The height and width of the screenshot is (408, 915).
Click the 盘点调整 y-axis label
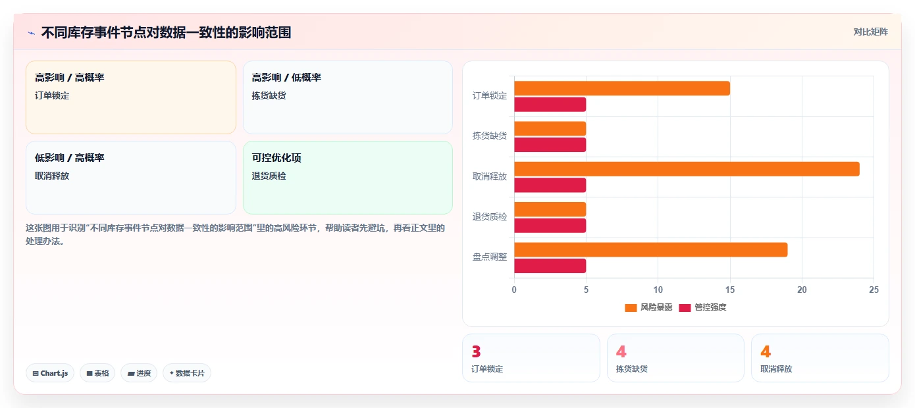[x=490, y=257]
